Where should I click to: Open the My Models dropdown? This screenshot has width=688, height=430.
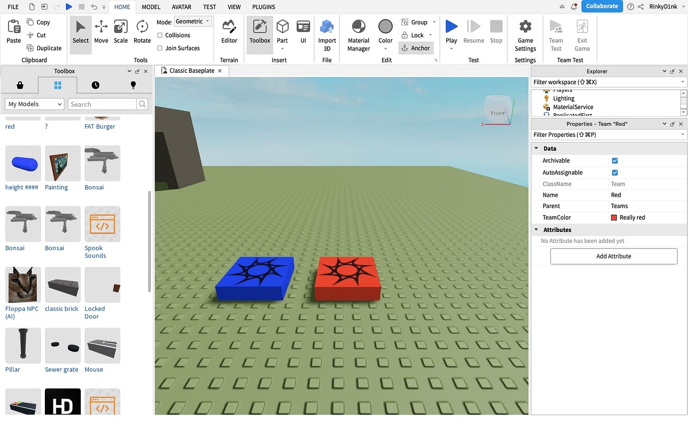coord(34,104)
